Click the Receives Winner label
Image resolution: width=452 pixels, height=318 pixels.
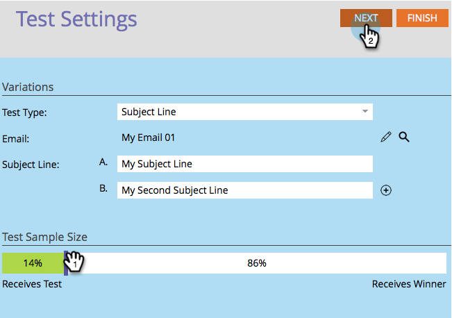[409, 284]
